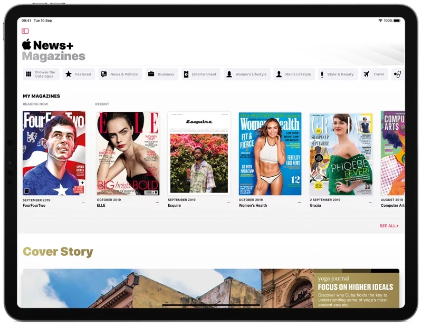Tap See All in My Magazines
This screenshot has width=422, height=326.
[389, 226]
